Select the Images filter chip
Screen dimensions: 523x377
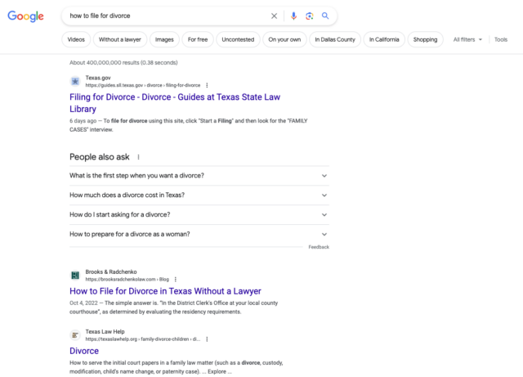164,39
